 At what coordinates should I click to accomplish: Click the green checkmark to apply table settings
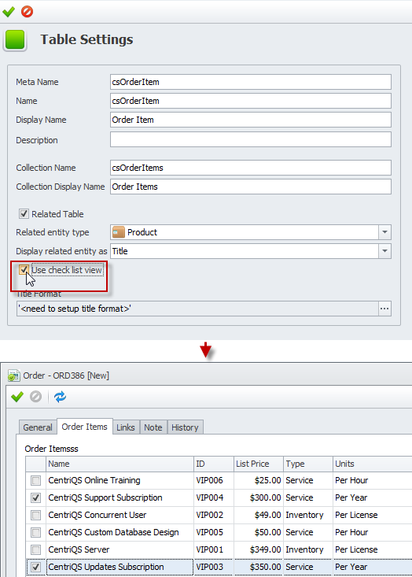9,11
